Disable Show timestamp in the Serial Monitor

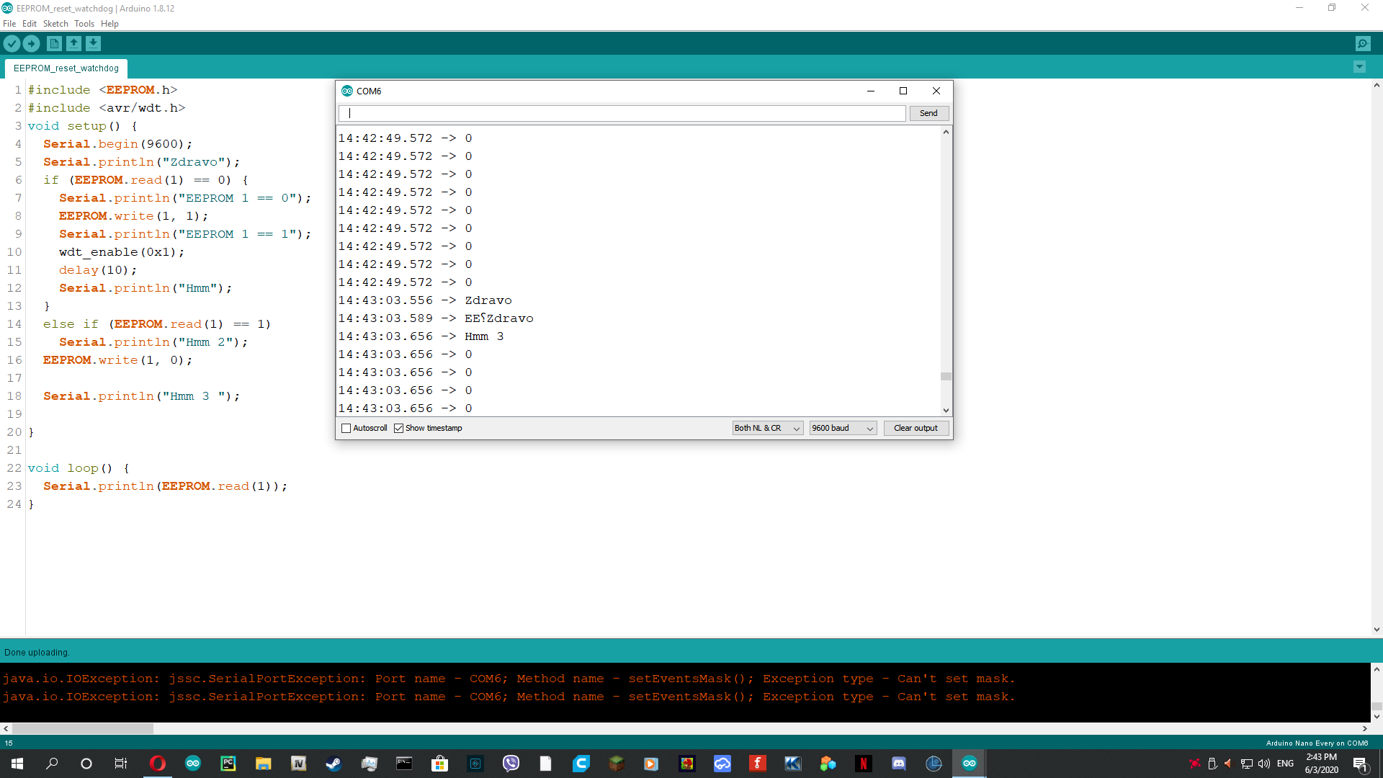(400, 428)
